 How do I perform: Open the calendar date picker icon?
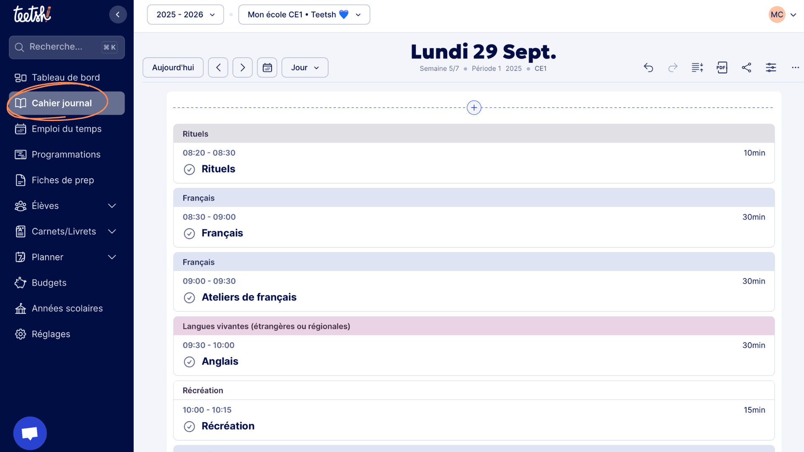[267, 68]
